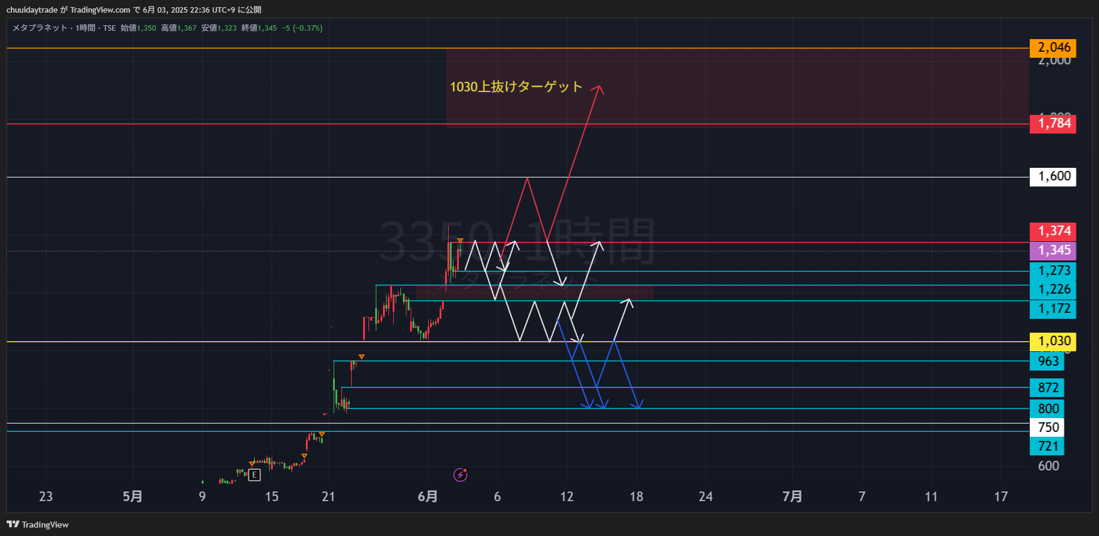Select the yellow 1,030 price label
The height and width of the screenshot is (536, 1099).
click(x=1053, y=341)
